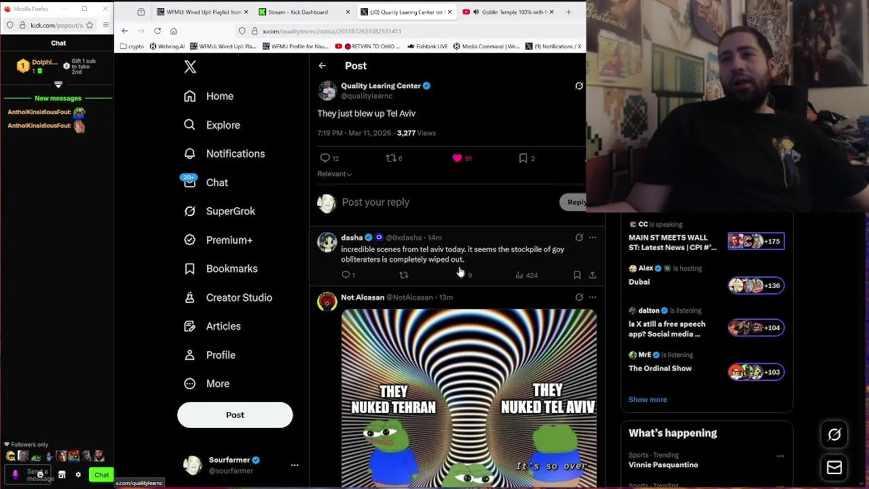Open more options on Not Alcasan's reply
Viewport: 869px width, 489px height.
tap(593, 297)
